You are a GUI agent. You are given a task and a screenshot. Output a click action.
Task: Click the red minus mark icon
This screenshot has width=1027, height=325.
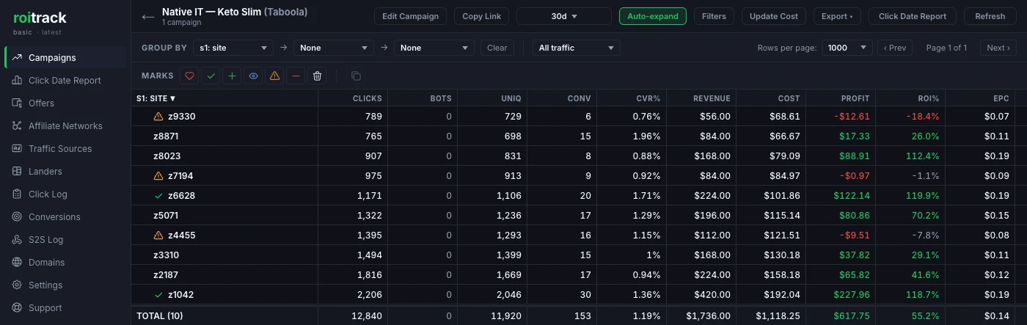[296, 76]
